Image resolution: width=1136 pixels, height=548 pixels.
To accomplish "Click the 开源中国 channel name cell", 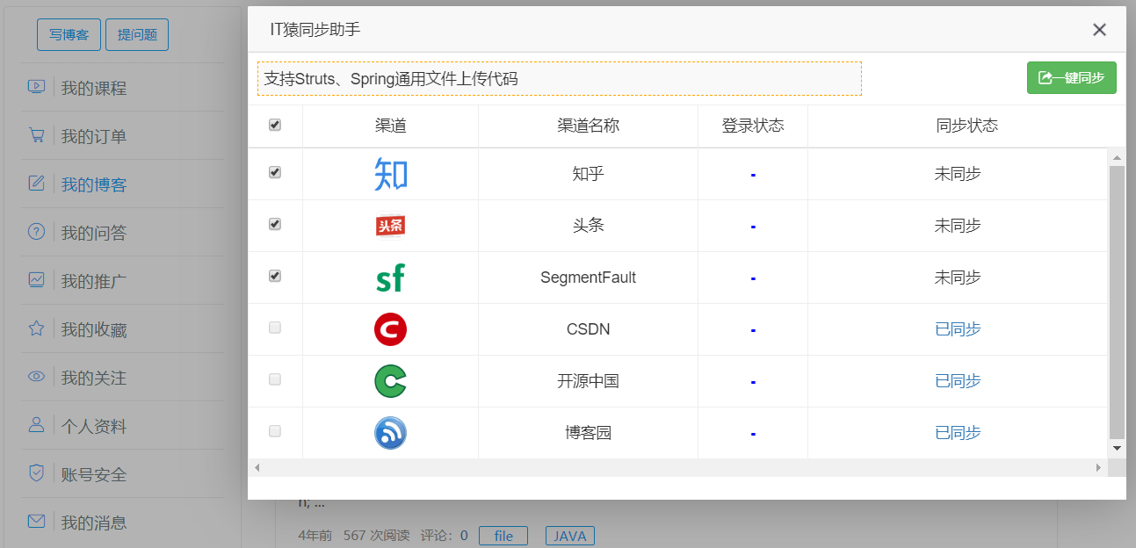I will [x=588, y=381].
